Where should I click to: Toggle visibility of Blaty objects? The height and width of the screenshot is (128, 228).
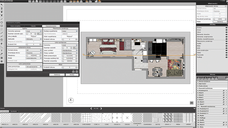(226, 46)
